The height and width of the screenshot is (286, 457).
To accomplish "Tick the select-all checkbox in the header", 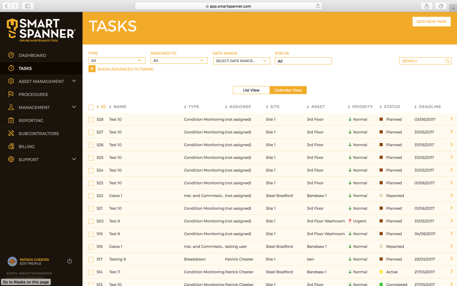I will pos(91,106).
